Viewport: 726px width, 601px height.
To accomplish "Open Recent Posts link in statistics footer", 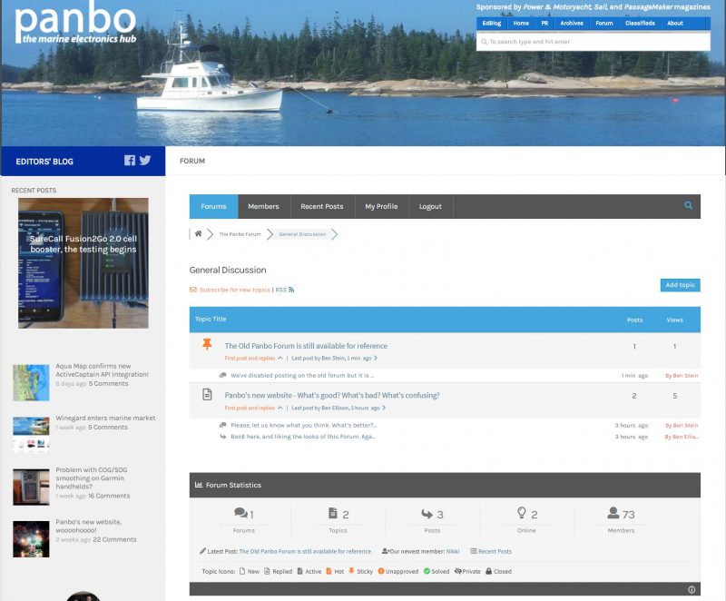I will (x=495, y=551).
